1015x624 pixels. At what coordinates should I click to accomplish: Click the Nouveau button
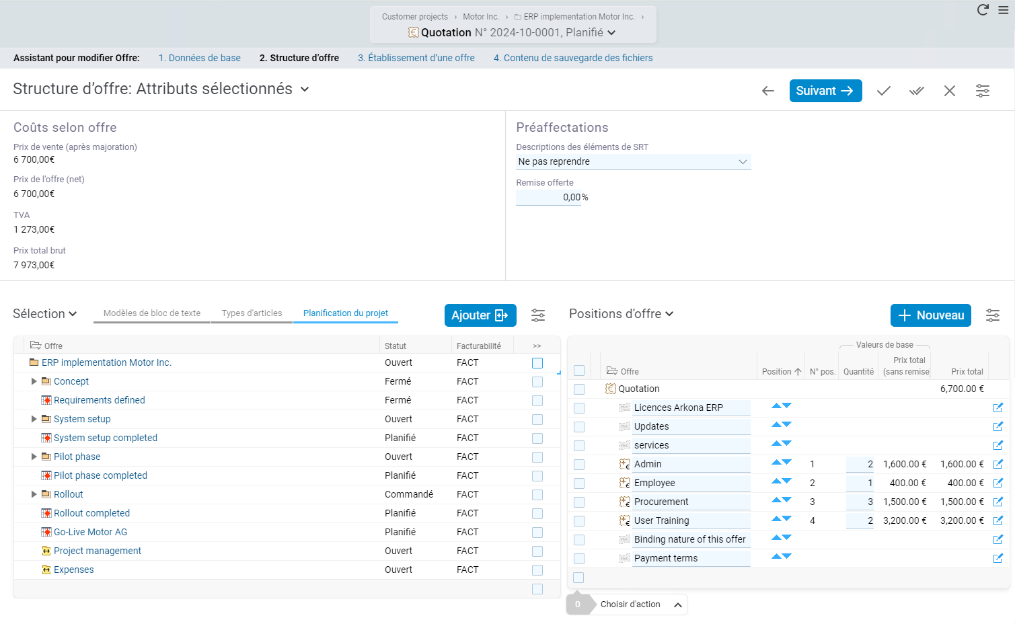[x=930, y=315]
